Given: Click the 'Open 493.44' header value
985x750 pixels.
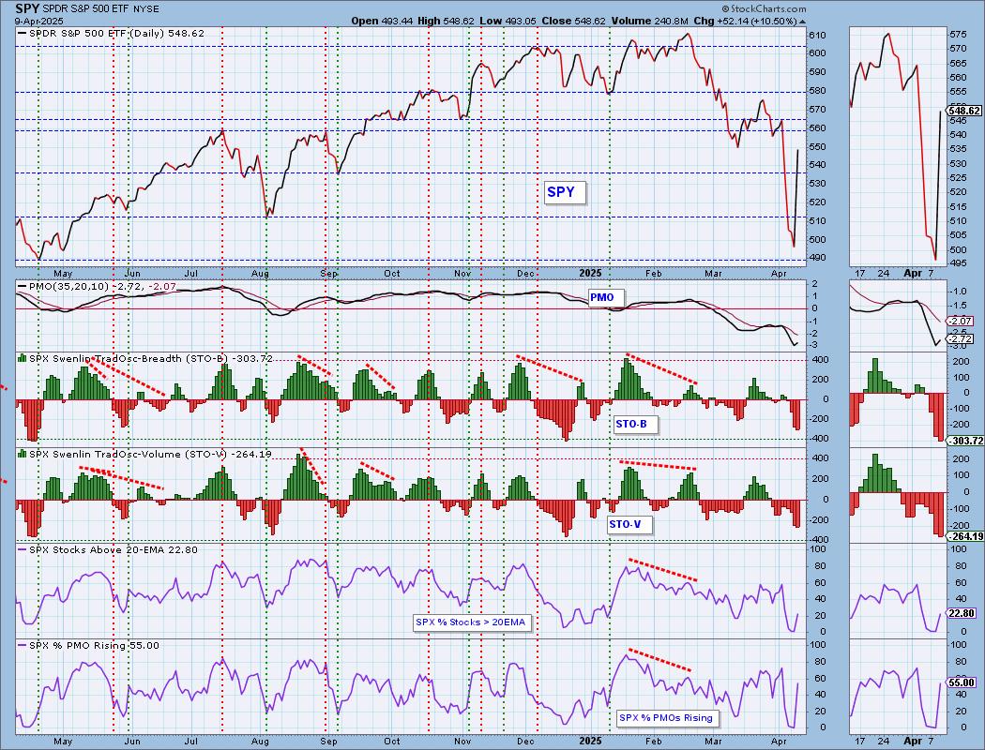Looking at the screenshot, I should (x=382, y=21).
